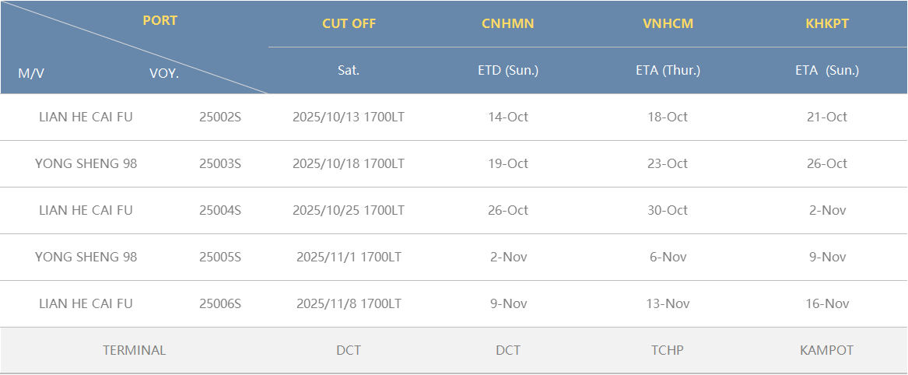The width and height of the screenshot is (908, 375).
Task: Click the ETA (Thur.) subheader
Action: [668, 70]
